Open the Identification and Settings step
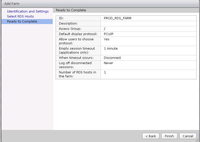This screenshot has width=200, height=142. pos(28,11)
